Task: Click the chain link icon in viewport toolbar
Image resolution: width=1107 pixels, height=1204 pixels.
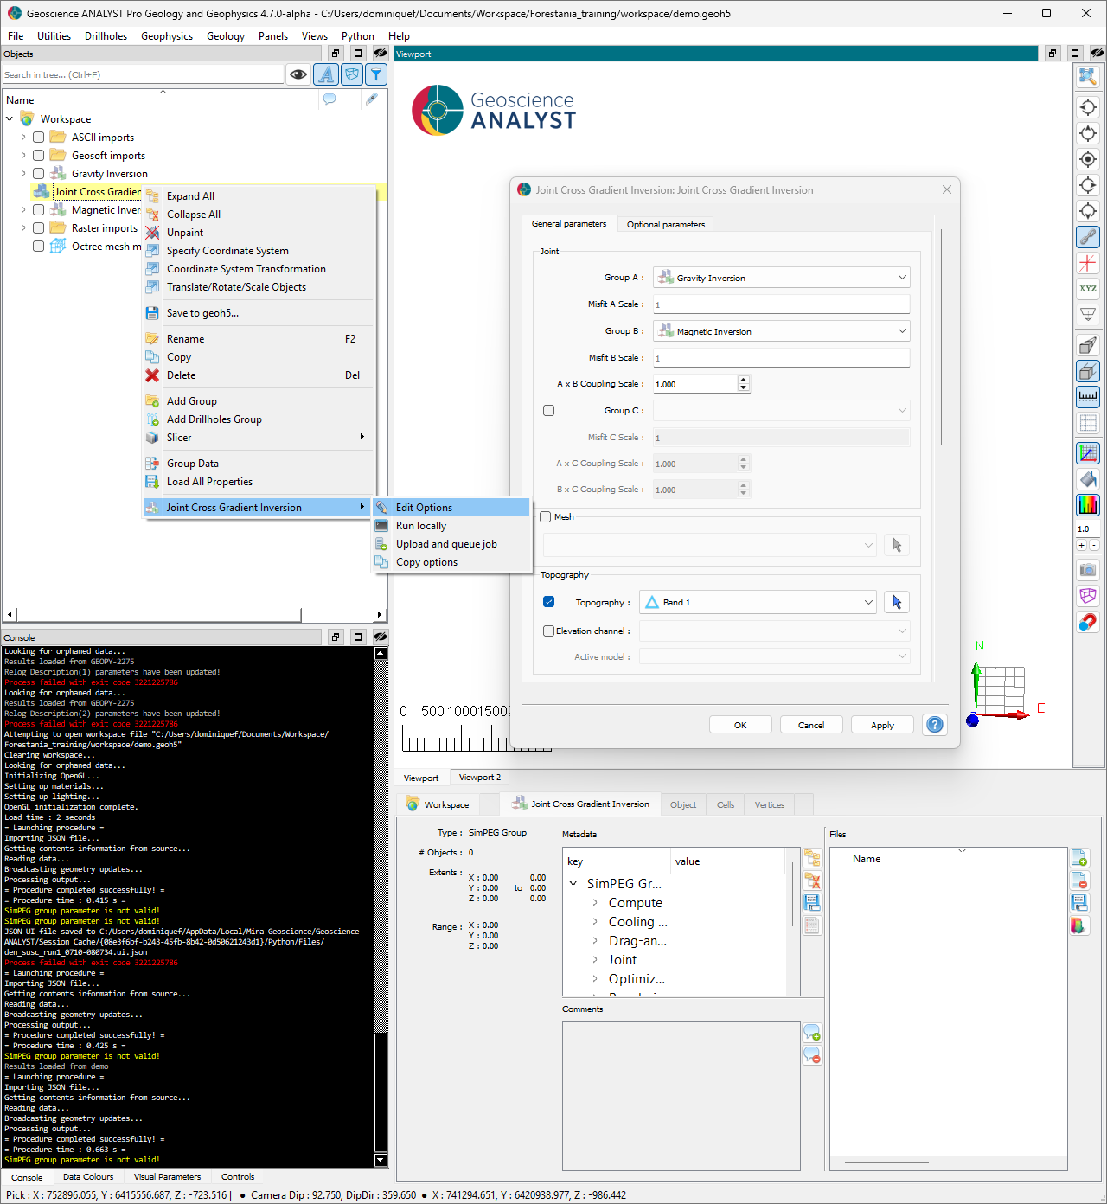Action: (1087, 236)
